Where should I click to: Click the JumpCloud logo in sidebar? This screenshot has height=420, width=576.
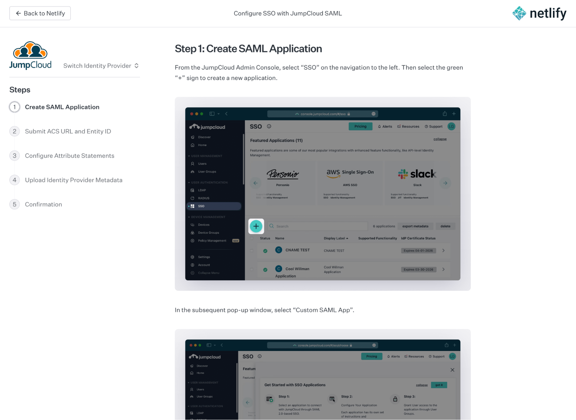(x=30, y=56)
